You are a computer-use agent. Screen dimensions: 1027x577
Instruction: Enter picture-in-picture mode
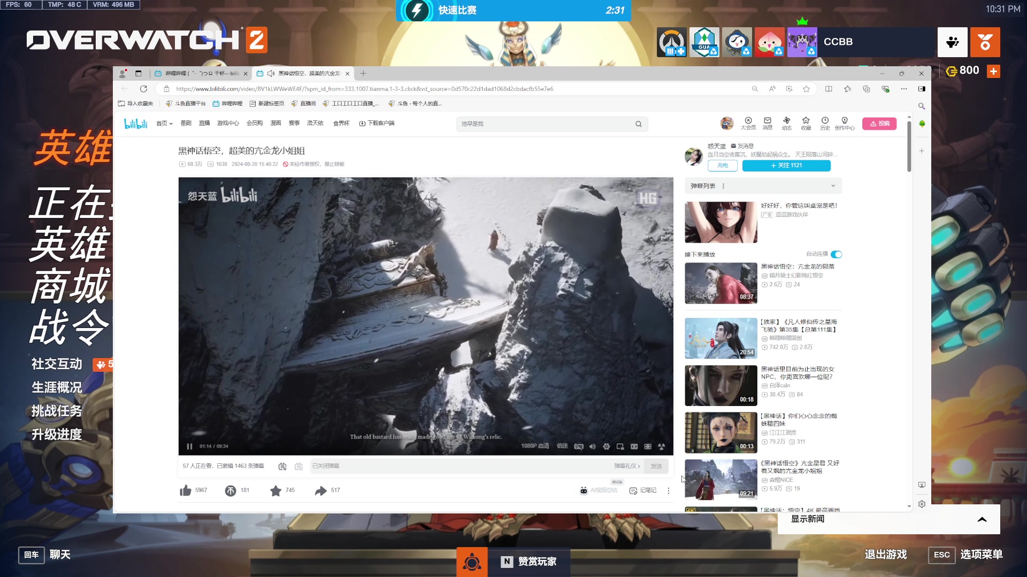(x=620, y=446)
